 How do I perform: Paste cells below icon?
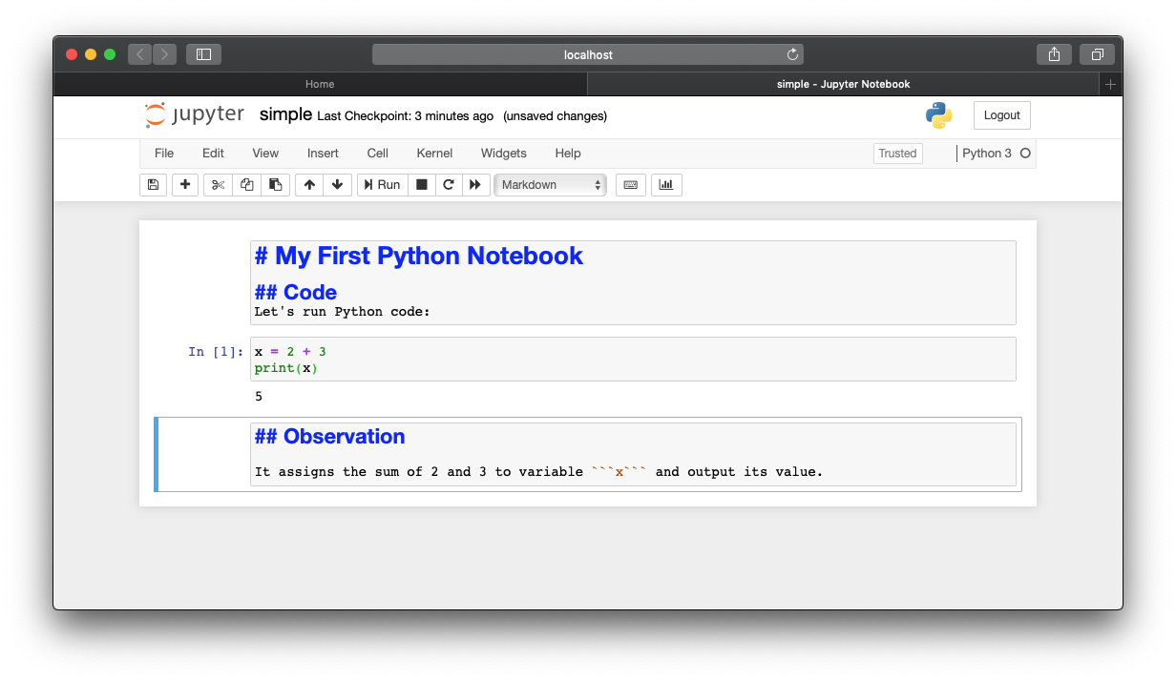tap(276, 185)
